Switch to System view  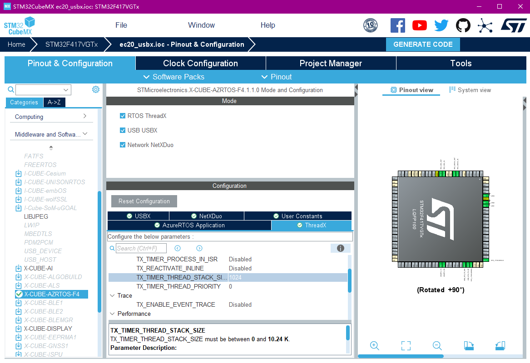click(x=470, y=90)
